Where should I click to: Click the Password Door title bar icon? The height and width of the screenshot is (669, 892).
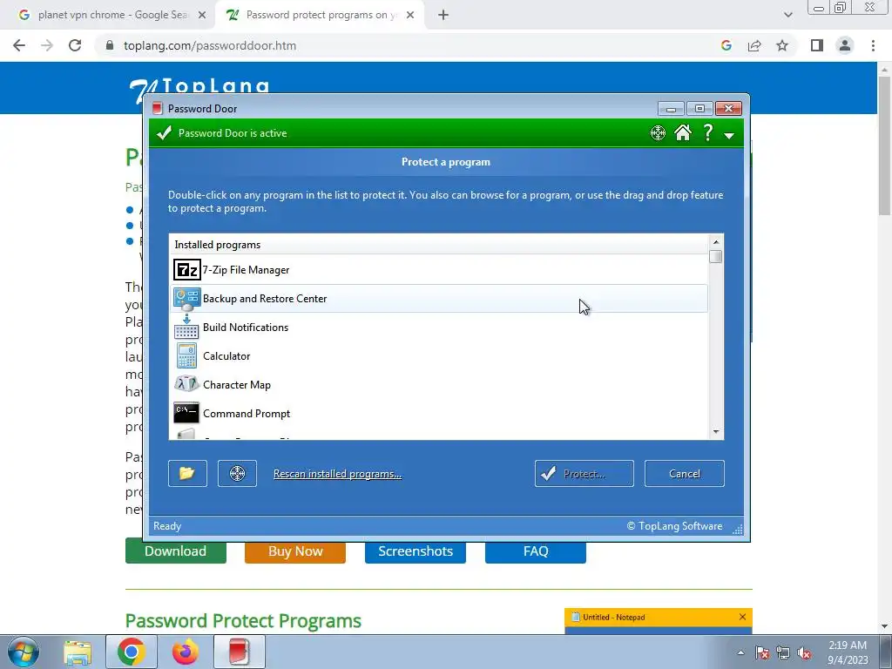point(158,108)
